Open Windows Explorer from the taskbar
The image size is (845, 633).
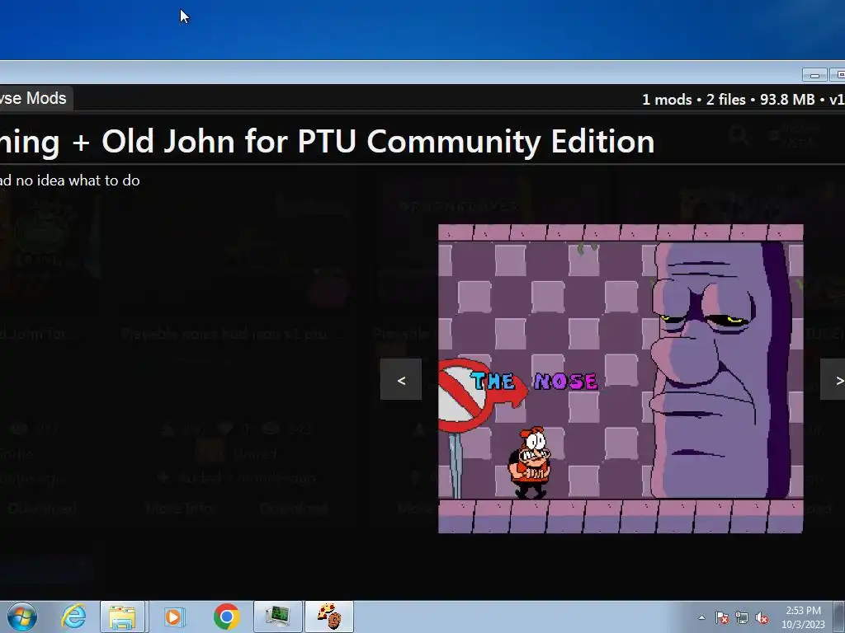point(122,617)
